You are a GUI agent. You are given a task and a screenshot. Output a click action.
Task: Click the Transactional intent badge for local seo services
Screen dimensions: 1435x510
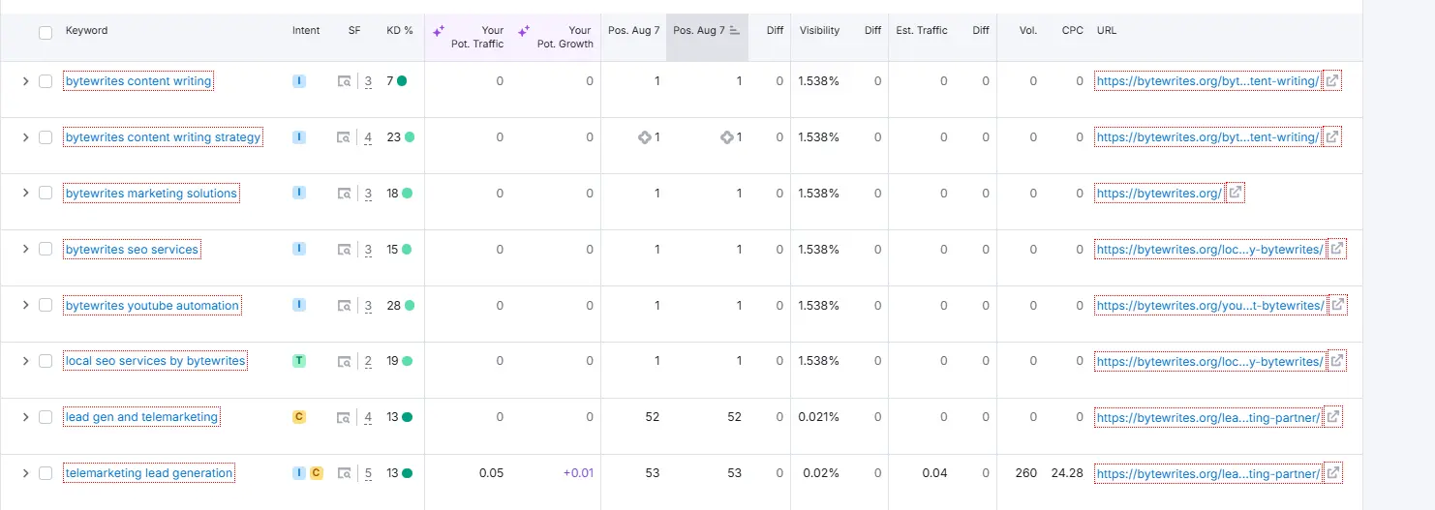click(299, 361)
